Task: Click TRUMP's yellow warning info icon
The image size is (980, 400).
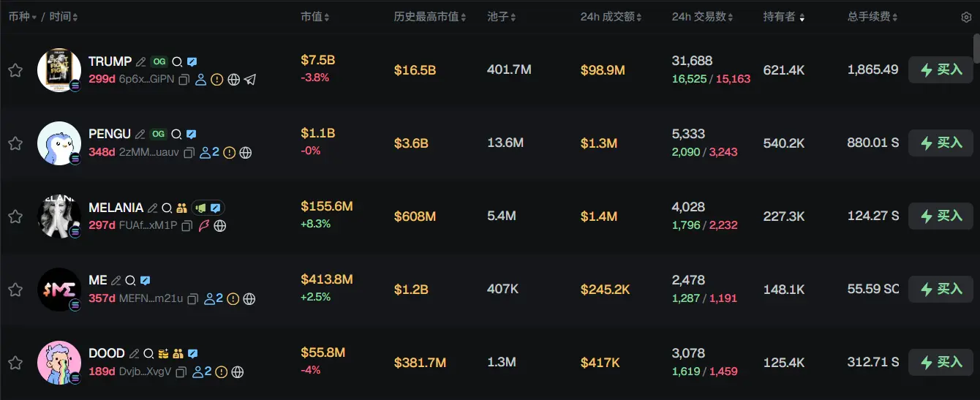Action: pyautogui.click(x=217, y=79)
